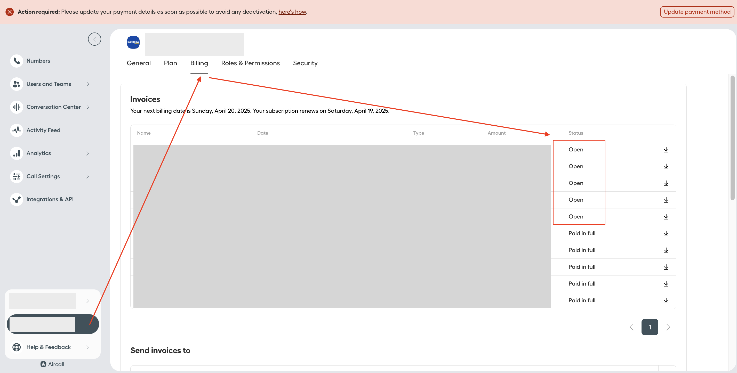
Task: Click the Send invoices to heading
Action: pos(160,351)
